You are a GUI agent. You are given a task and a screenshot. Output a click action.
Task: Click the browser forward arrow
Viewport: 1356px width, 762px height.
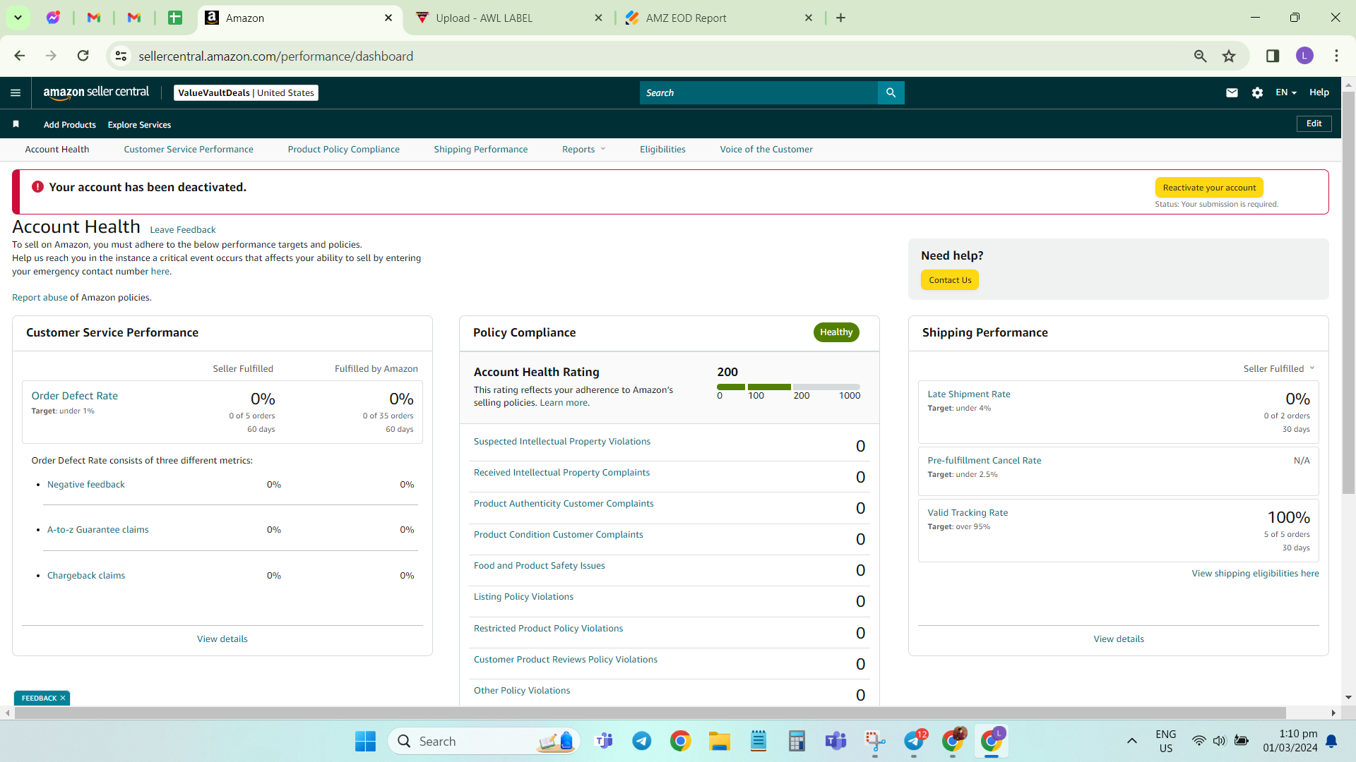coord(51,56)
